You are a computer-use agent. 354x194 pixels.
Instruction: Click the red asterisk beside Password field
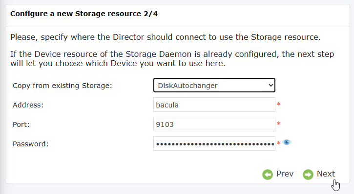pos(279,143)
